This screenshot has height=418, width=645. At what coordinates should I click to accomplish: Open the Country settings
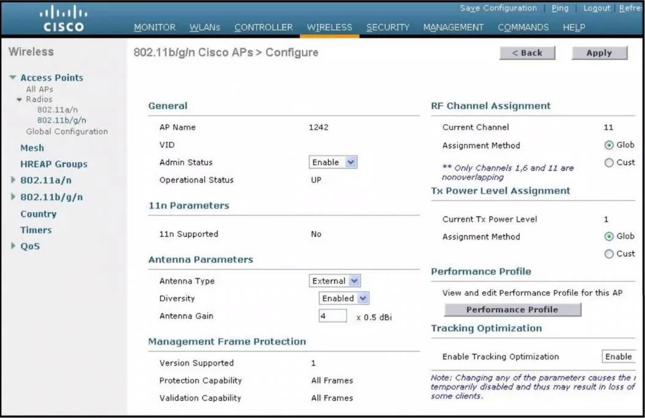tap(39, 214)
